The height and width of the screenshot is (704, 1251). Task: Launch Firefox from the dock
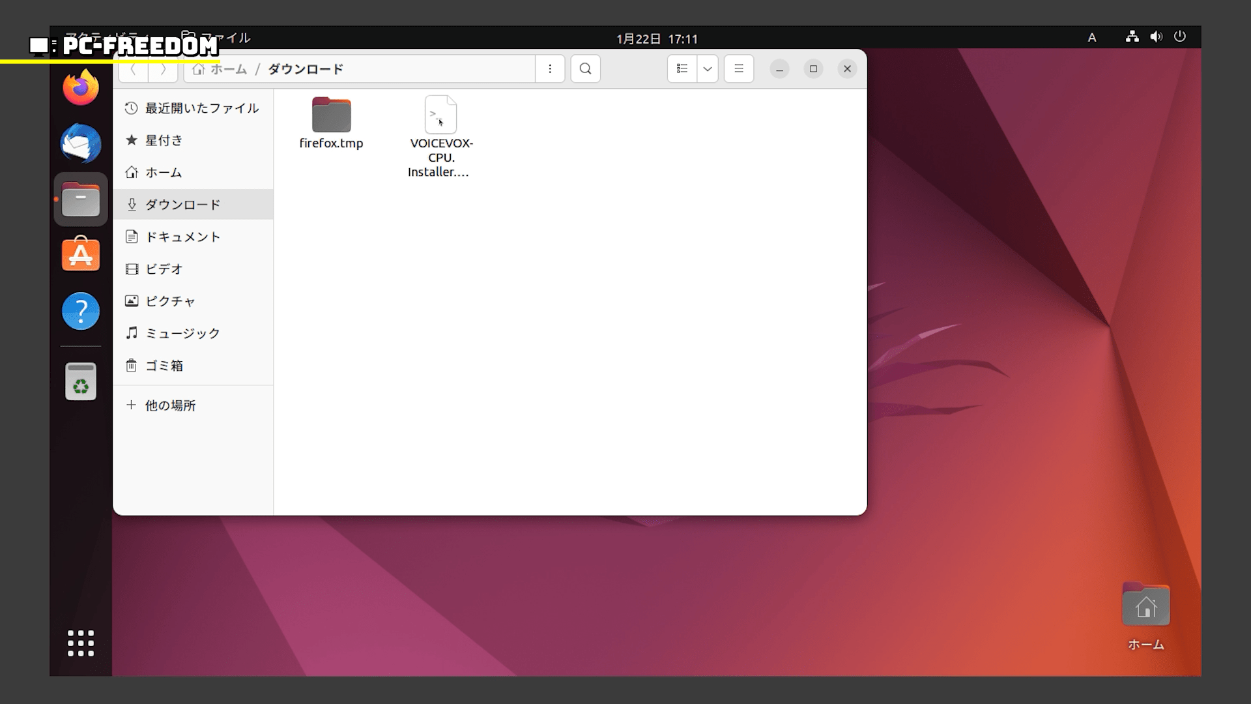pos(81,88)
